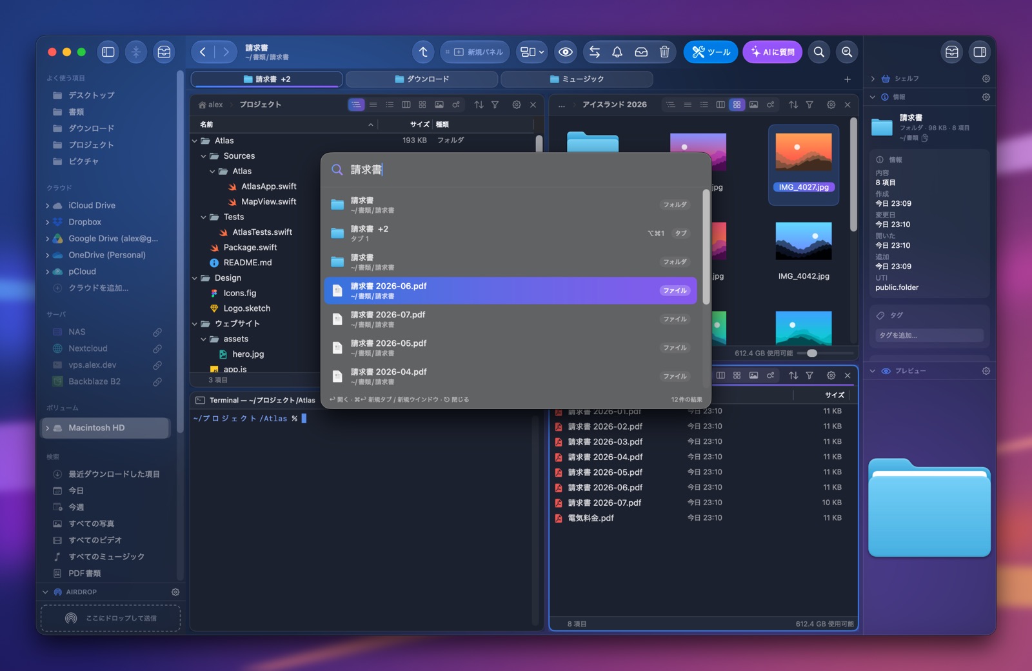Click the swap panels arrows icon
1032x671 pixels.
pos(595,52)
